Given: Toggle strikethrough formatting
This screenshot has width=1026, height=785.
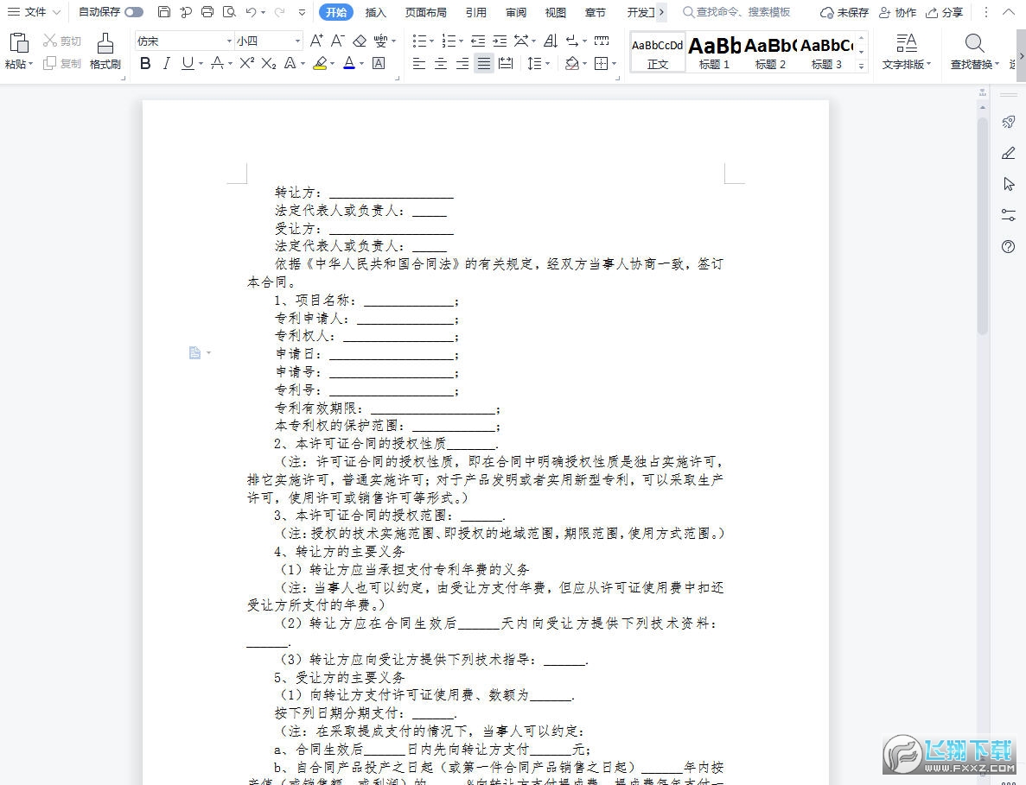Looking at the screenshot, I should click(x=217, y=63).
